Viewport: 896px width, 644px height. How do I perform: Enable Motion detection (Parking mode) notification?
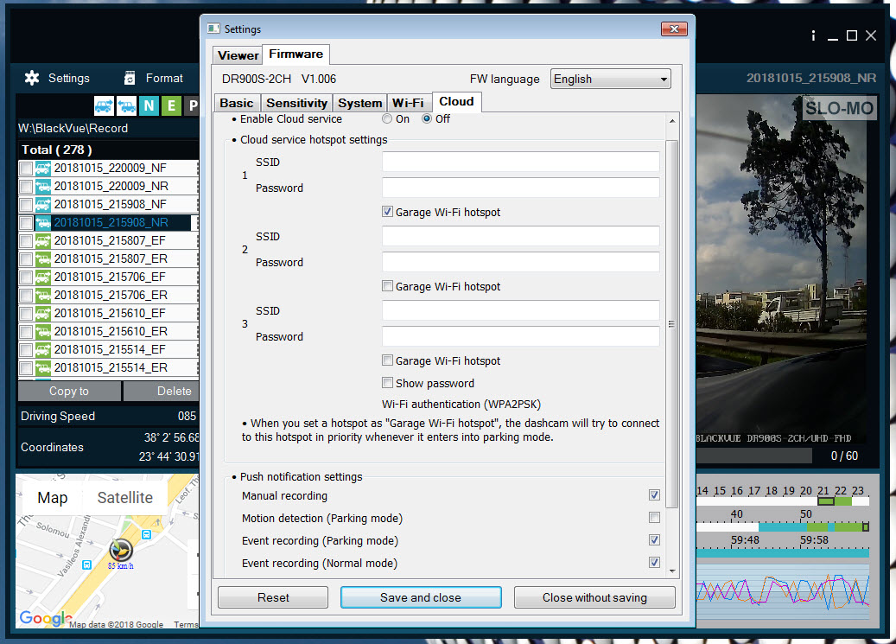tap(654, 518)
